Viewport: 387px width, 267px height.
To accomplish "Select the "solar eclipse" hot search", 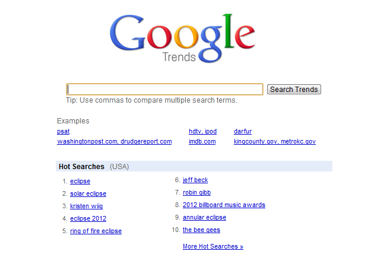I will tap(88, 193).
